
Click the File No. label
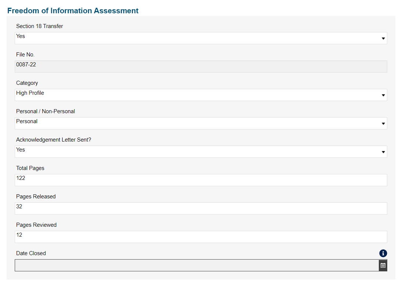[25, 55]
